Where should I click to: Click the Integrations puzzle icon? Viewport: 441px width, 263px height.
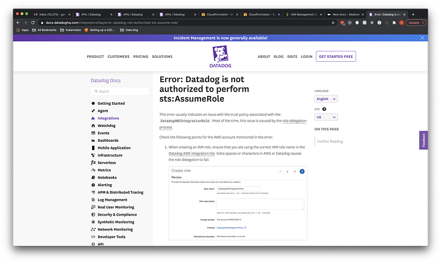coord(93,118)
